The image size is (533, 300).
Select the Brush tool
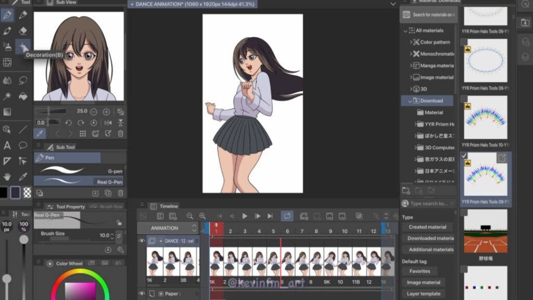tap(7, 31)
